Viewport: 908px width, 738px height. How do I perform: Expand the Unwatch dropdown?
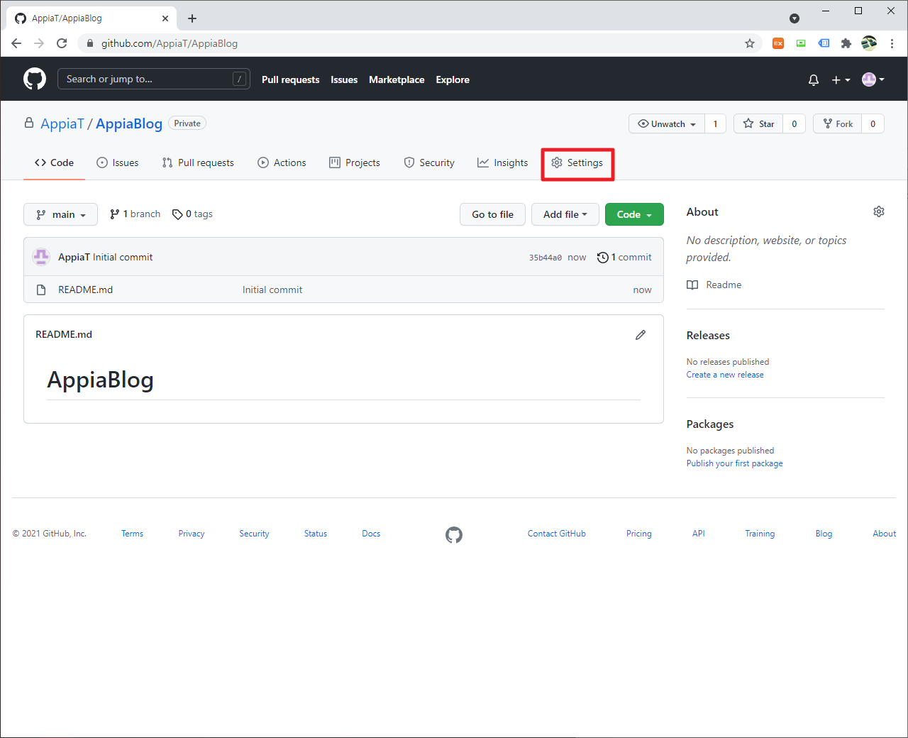coord(667,123)
